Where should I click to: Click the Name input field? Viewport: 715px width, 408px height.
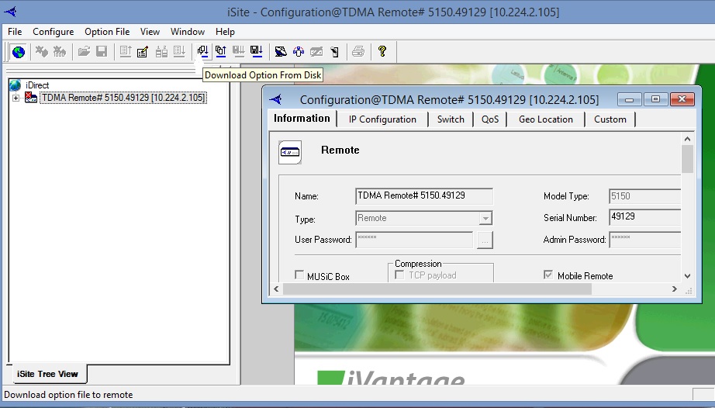coord(423,196)
